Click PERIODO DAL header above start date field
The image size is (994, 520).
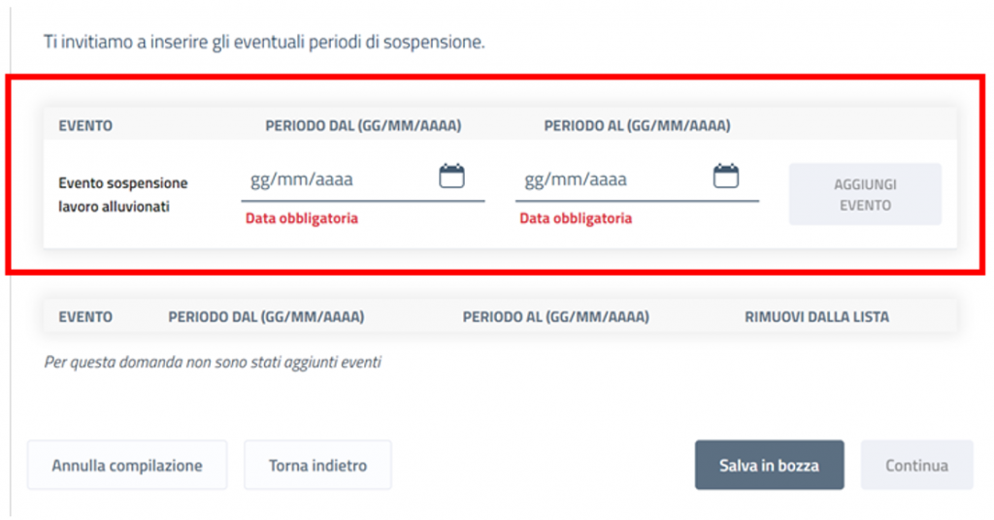[363, 125]
